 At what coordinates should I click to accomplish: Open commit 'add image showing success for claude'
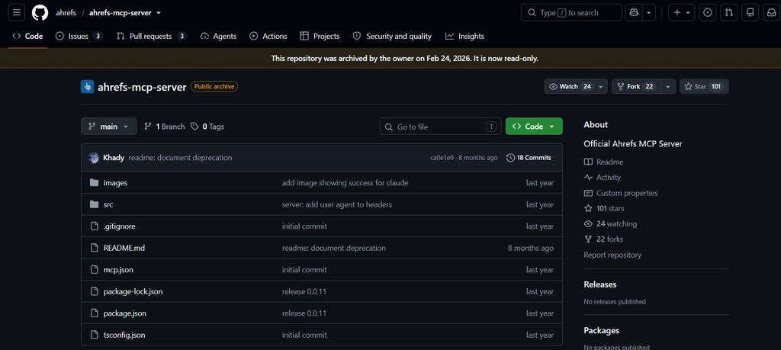[x=346, y=183]
